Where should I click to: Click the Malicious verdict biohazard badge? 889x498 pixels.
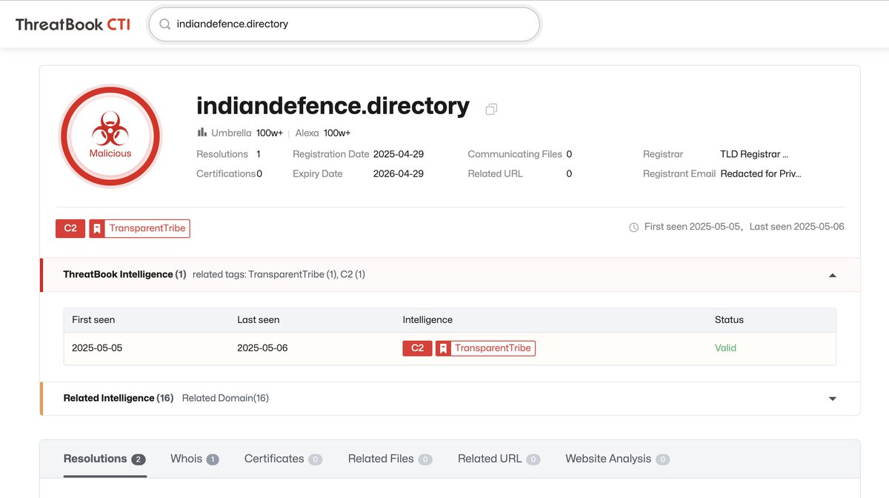[110, 136]
